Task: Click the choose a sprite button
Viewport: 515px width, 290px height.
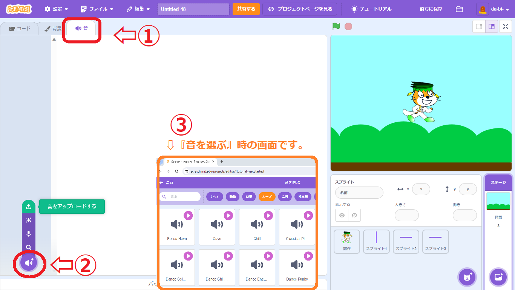Action: click(x=467, y=277)
